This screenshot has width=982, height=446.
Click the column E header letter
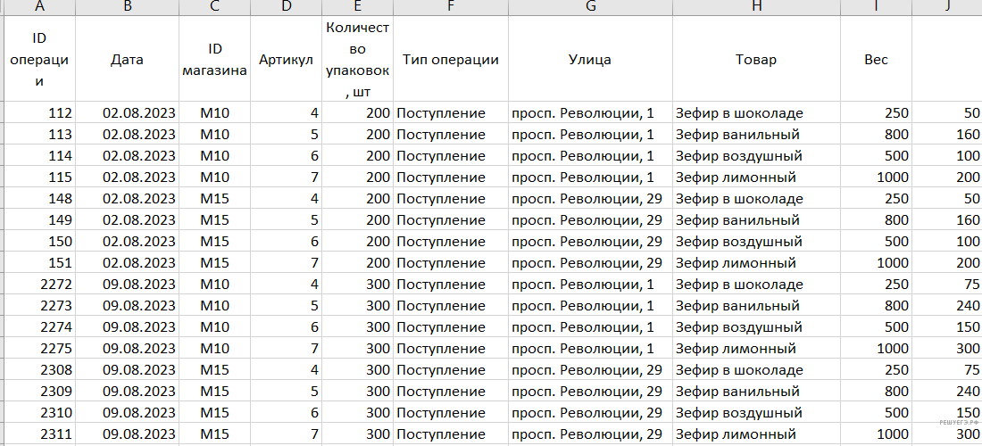(x=357, y=6)
